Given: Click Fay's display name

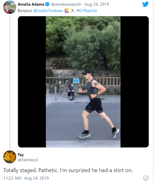Looking at the screenshot, I should tap(21, 155).
